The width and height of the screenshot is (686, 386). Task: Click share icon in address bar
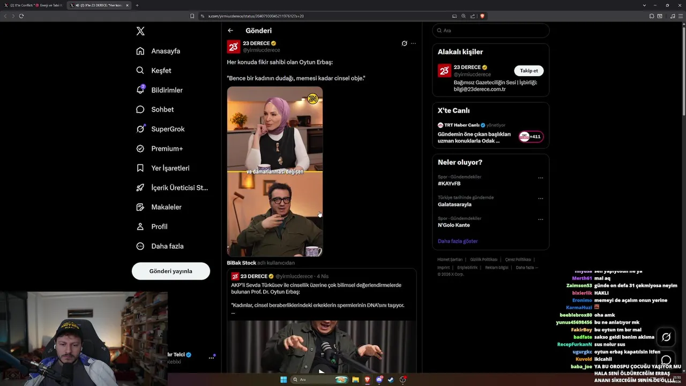pyautogui.click(x=473, y=16)
